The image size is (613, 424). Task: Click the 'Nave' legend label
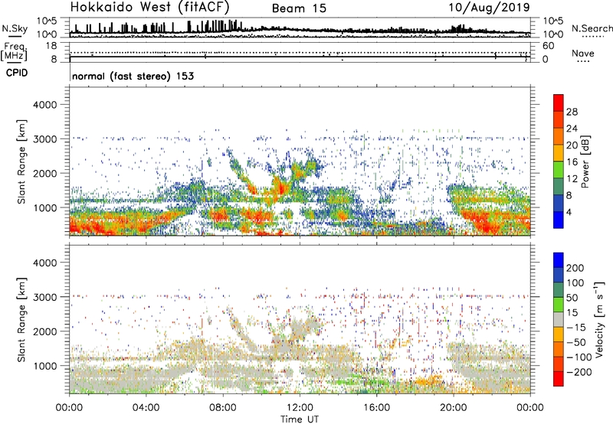tap(582, 53)
